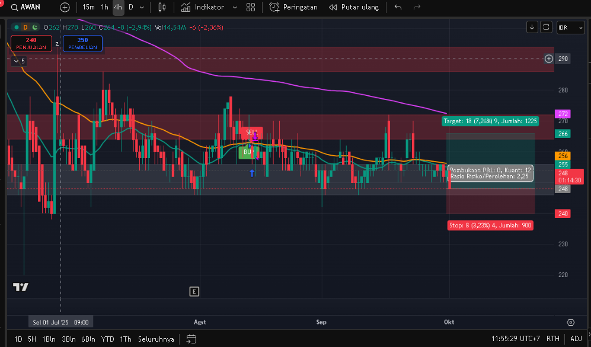Viewport: 591px width, 347px height.
Task: Expand the timeframe interval dropdown chevron
Action: point(142,7)
